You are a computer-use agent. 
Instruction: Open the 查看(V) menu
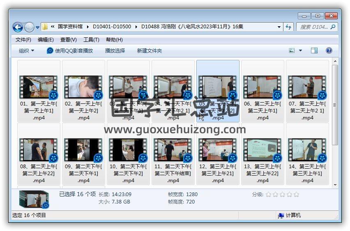[69, 40]
